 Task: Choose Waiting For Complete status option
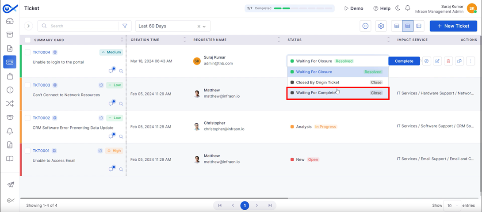(x=316, y=93)
